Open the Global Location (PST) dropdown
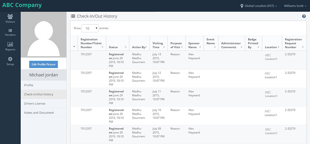Image resolution: width=310 pixels, height=144 pixels. 261,6
